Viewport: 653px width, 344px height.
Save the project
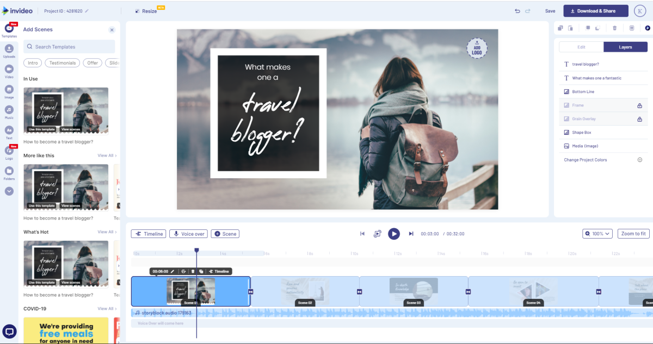click(x=550, y=11)
